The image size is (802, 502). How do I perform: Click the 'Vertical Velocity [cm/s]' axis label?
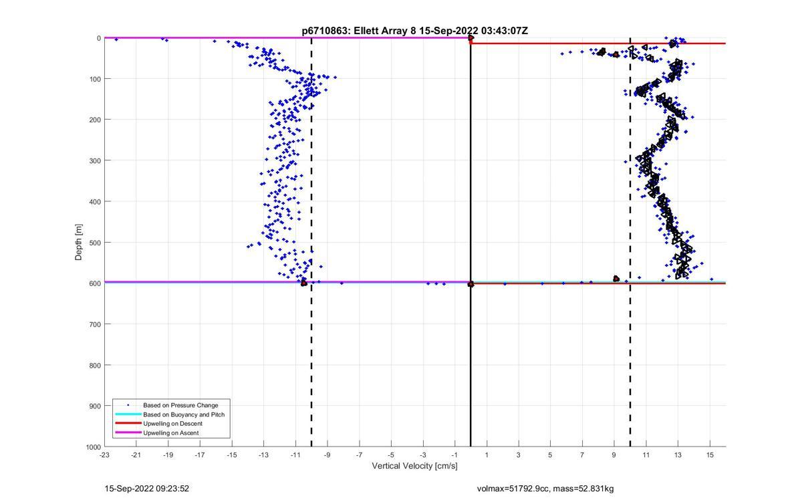coord(414,466)
